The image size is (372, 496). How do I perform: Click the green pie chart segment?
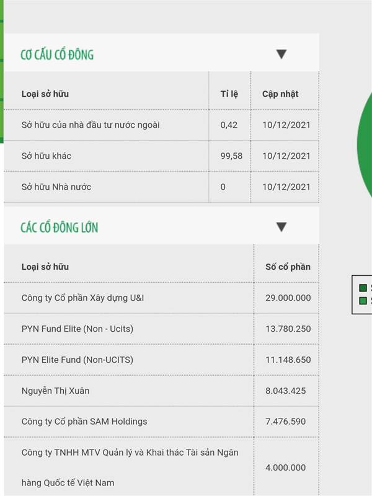[365, 143]
